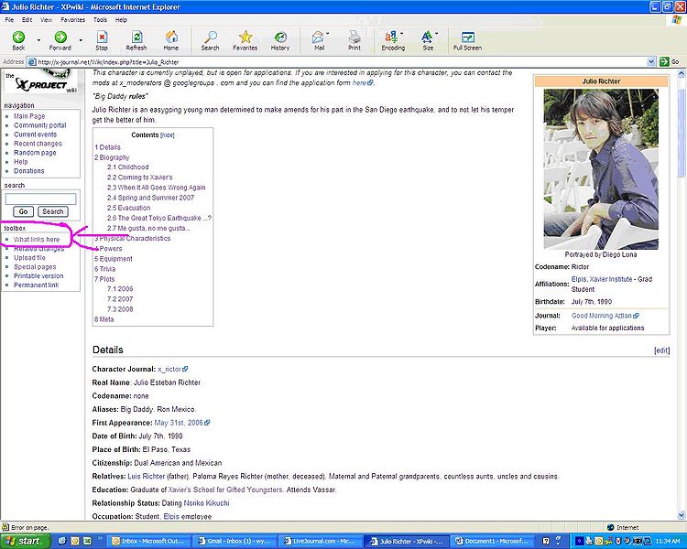The width and height of the screenshot is (687, 549).
Task: Jump to 2.5 Evacuation section
Action: click(129, 208)
